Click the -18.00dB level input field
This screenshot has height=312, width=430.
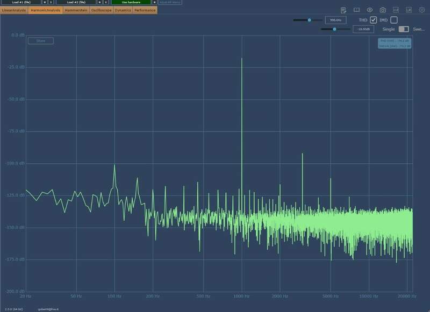pos(363,29)
